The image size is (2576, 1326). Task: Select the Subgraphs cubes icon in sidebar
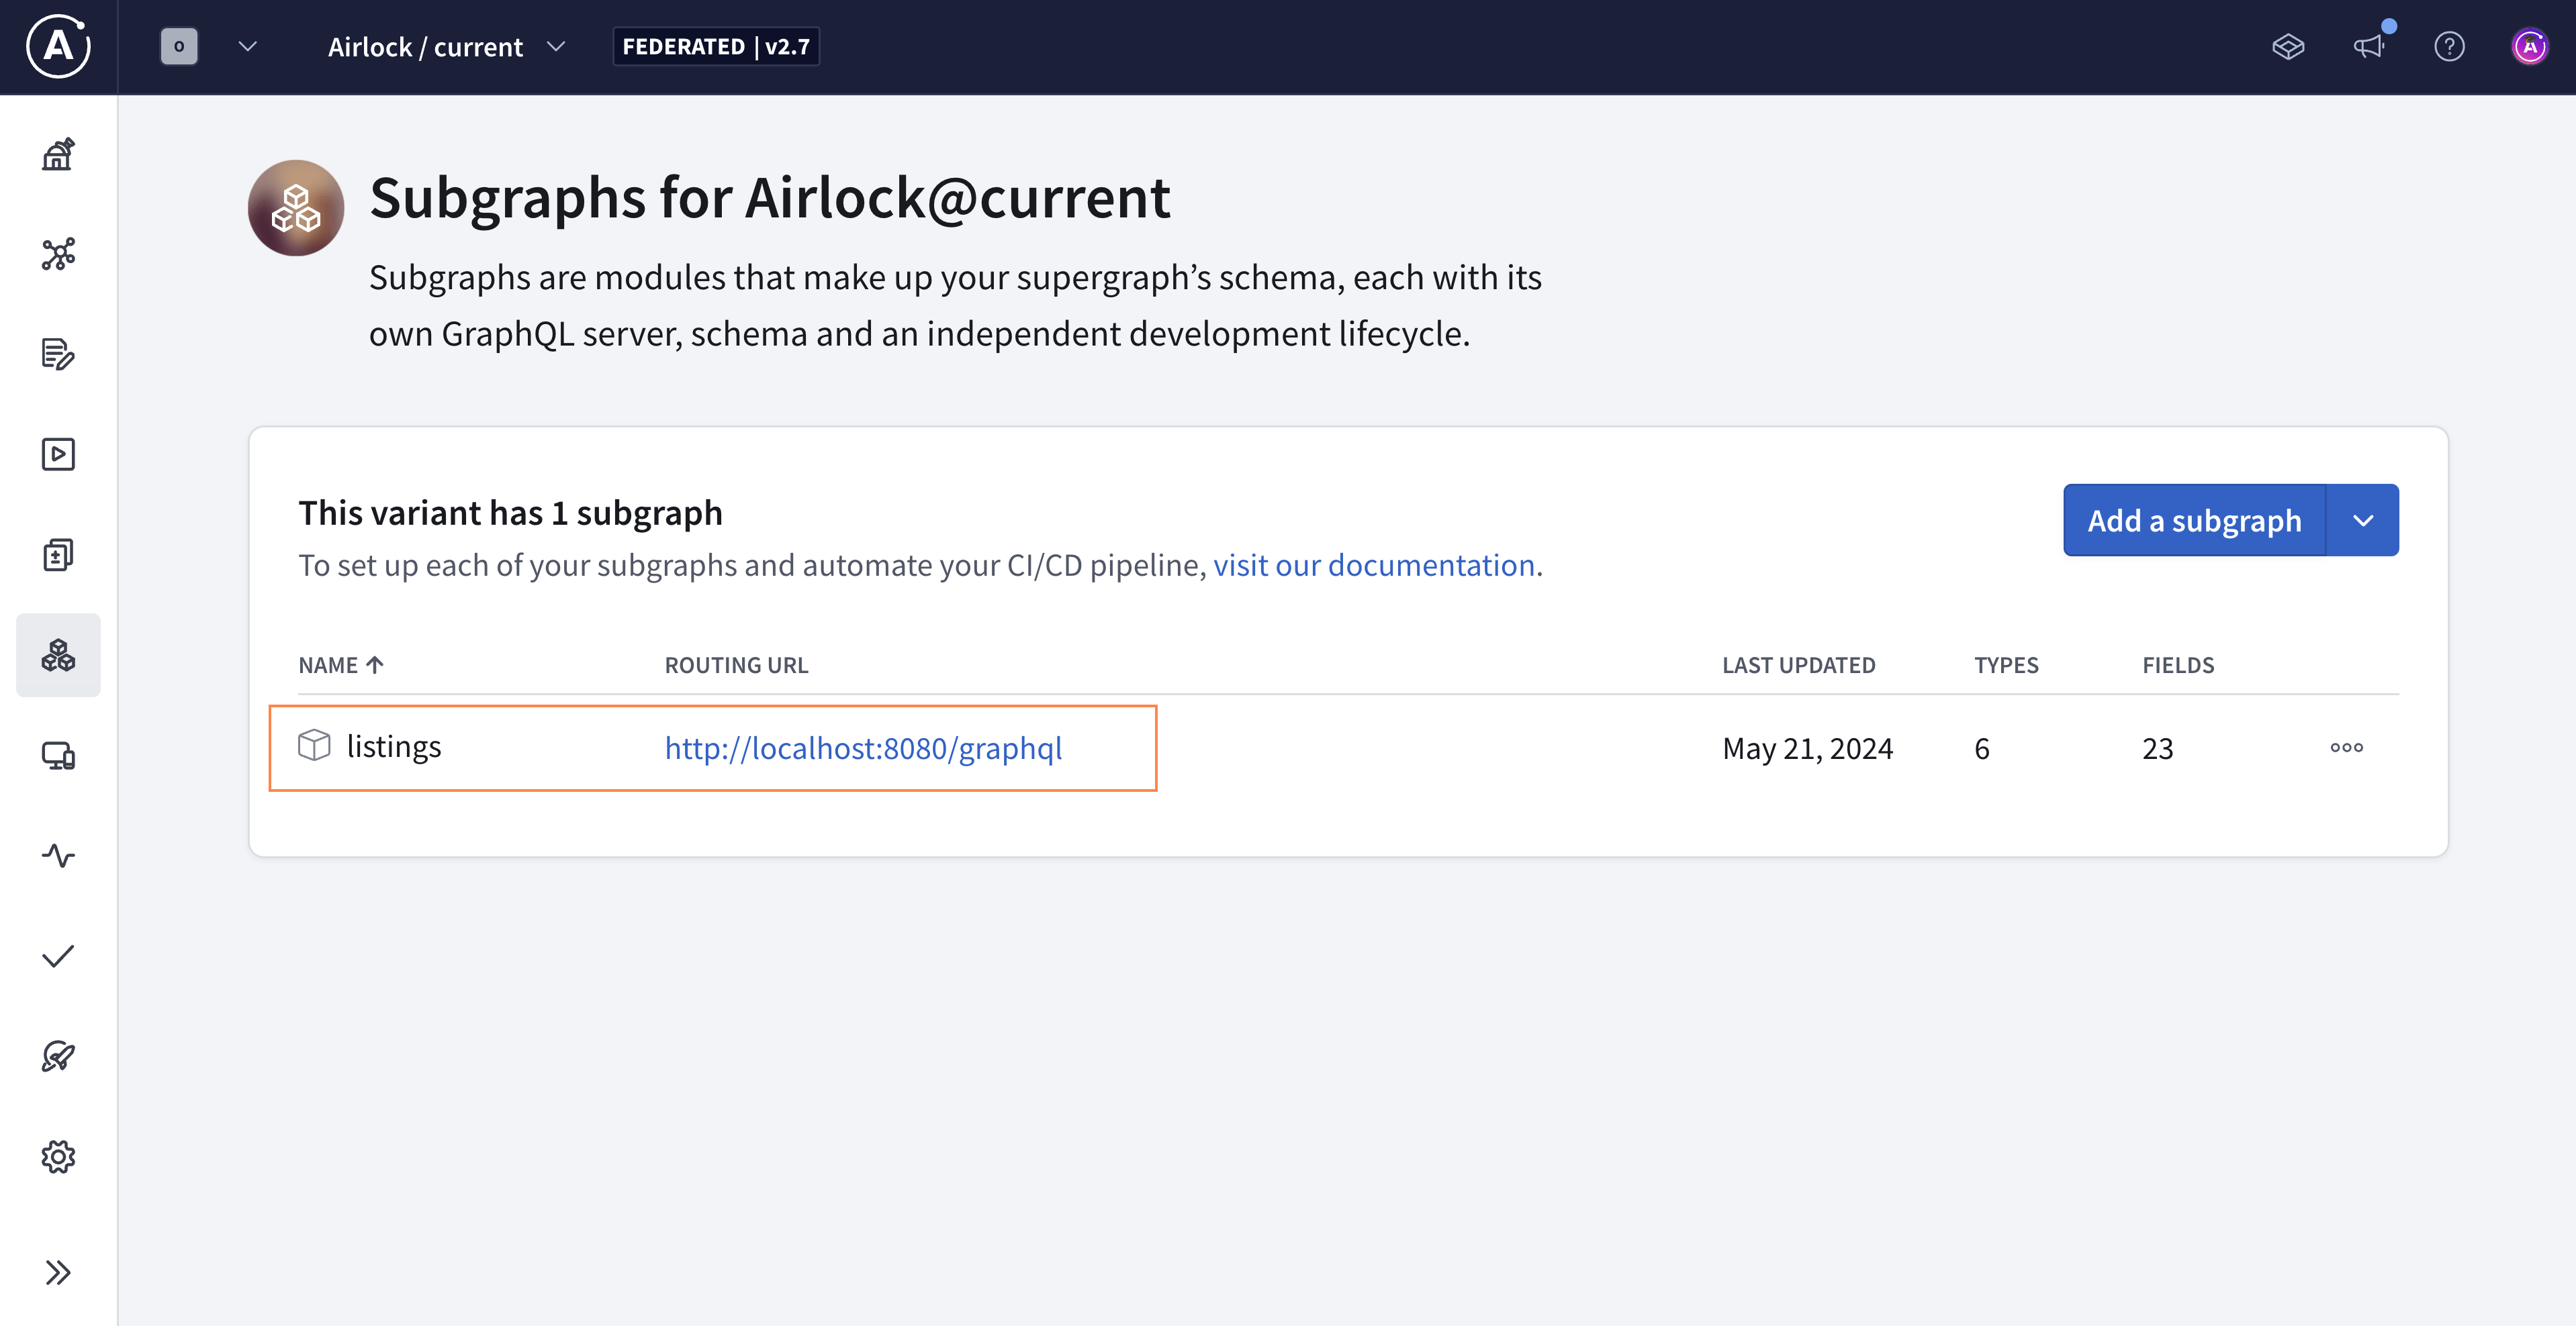tap(58, 654)
